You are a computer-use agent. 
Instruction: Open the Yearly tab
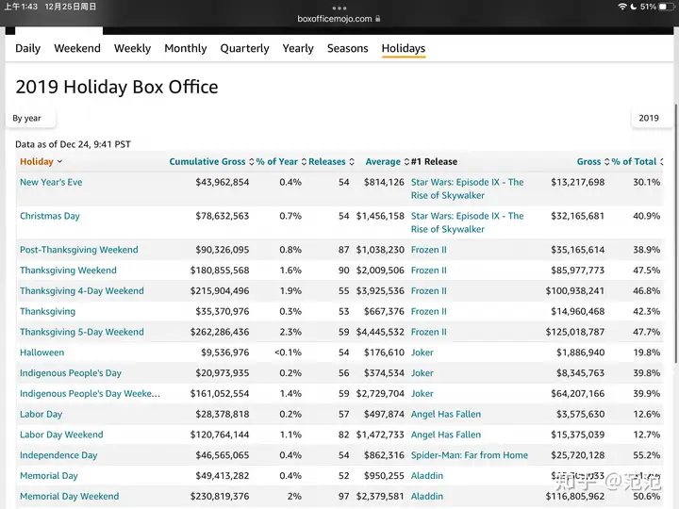298,48
